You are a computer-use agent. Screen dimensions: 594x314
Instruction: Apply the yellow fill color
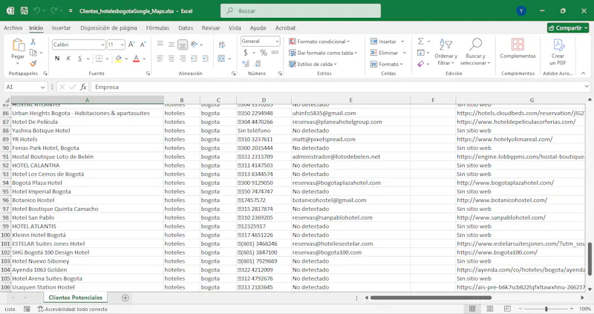(119, 59)
